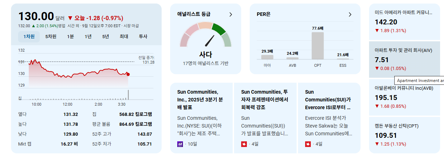Screen dimensions: 444x159
Task: Open the 최대 range tab
Action: (x=124, y=36)
